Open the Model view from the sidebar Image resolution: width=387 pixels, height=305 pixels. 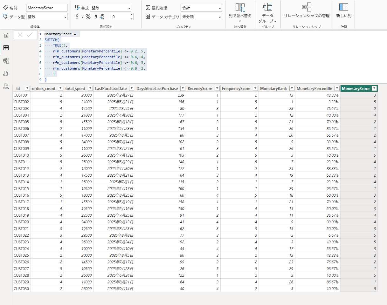(x=6, y=61)
